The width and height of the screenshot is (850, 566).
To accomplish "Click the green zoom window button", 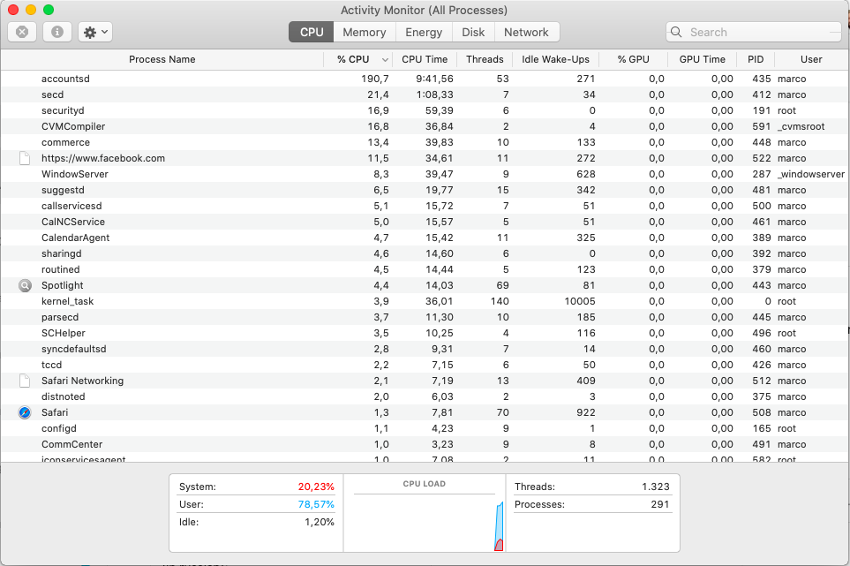I will pos(49,10).
